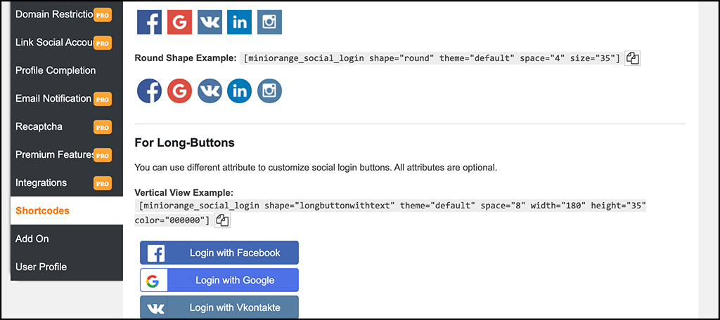Click the round Instagram login icon
The height and width of the screenshot is (320, 720).
(269, 91)
